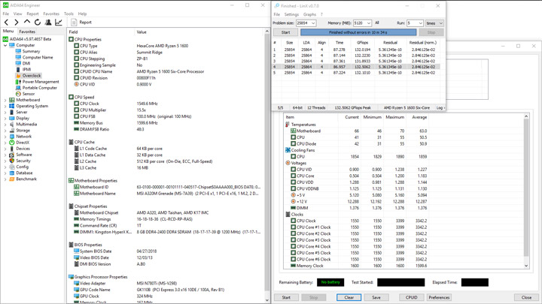Click the Refresh icon in AIDA64 toolbar
The height and width of the screenshot is (304, 542).
point(38,23)
